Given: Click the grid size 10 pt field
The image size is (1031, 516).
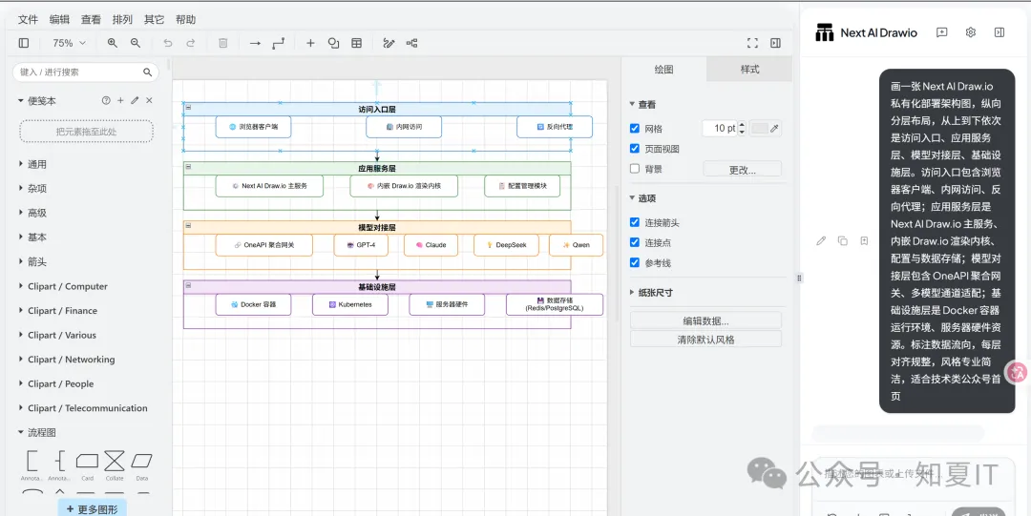Looking at the screenshot, I should (720, 128).
